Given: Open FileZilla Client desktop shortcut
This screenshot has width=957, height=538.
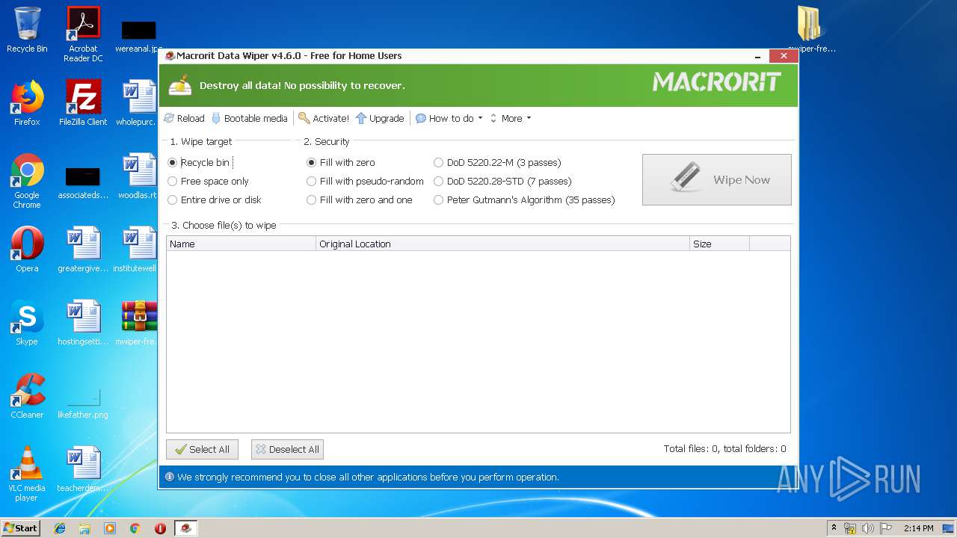Looking at the screenshot, I should pyautogui.click(x=83, y=102).
